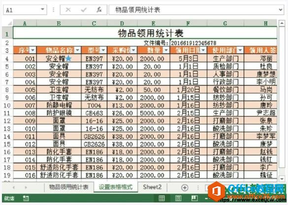
Task: Click the Enter checkmark icon in formula bar
Action: [x=84, y=9]
